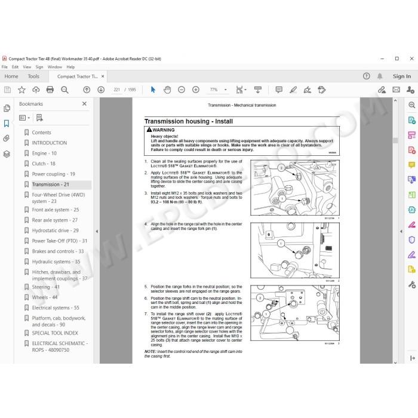Open the find text magnifier icon
This screenshot has height=418, width=418.
(x=64, y=90)
